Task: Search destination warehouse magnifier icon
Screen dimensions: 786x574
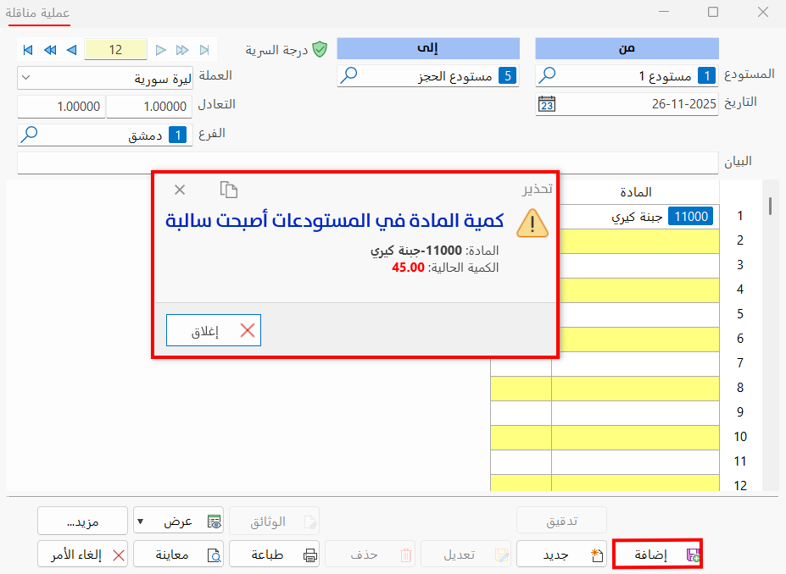Action: [348, 76]
